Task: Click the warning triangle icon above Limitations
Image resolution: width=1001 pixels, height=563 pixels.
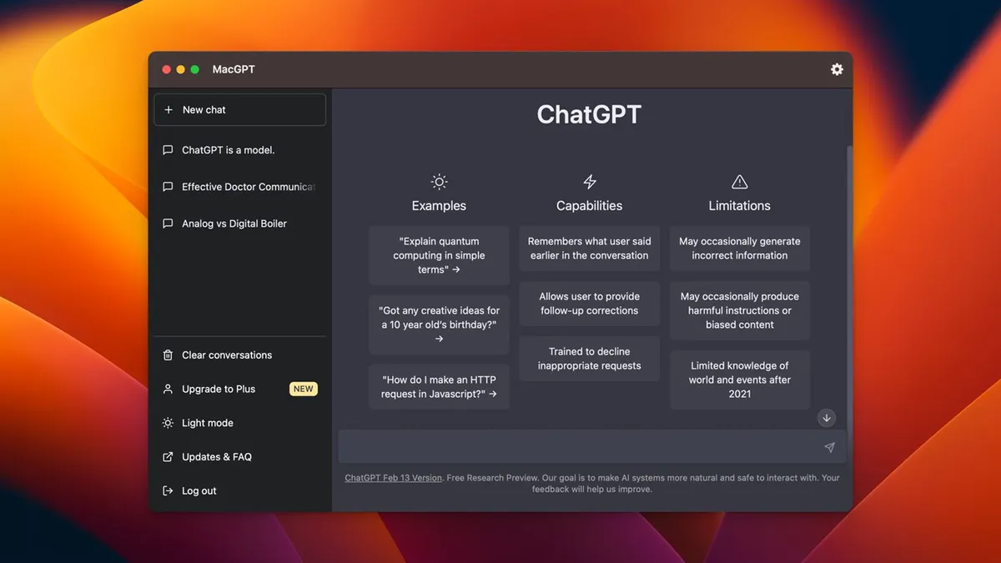Action: pos(740,182)
